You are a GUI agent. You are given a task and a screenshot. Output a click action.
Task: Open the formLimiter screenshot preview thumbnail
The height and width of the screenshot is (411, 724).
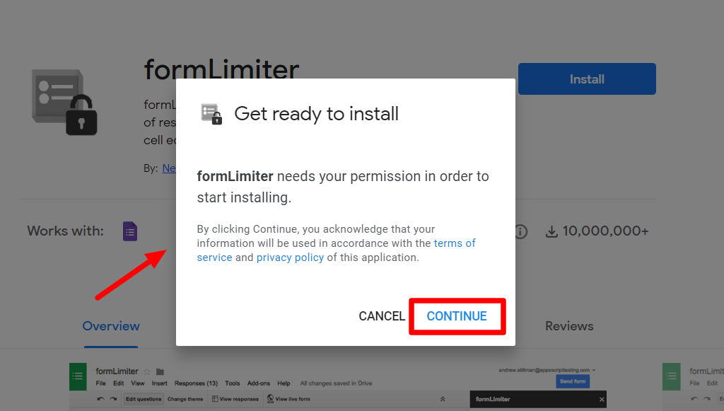pos(337,386)
